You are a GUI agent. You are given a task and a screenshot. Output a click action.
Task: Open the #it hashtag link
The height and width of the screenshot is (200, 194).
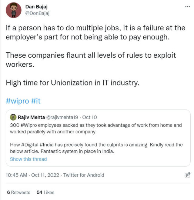pyautogui.click(x=36, y=101)
